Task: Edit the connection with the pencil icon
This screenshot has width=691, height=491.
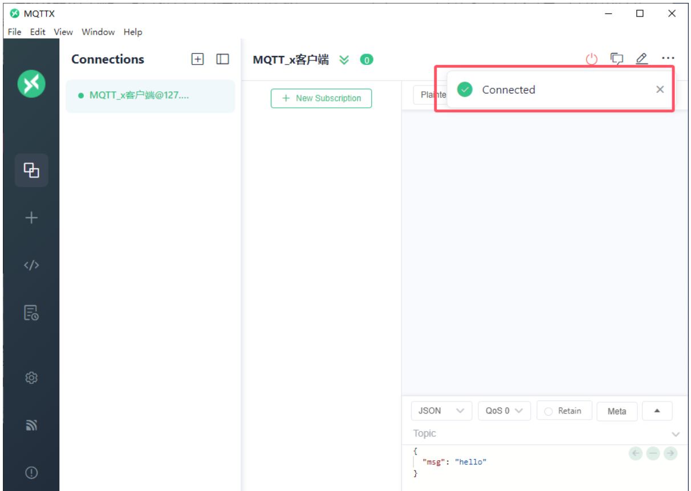Action: [x=642, y=59]
